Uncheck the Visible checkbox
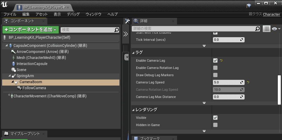This screenshot has width=282, height=140. click(x=215, y=118)
